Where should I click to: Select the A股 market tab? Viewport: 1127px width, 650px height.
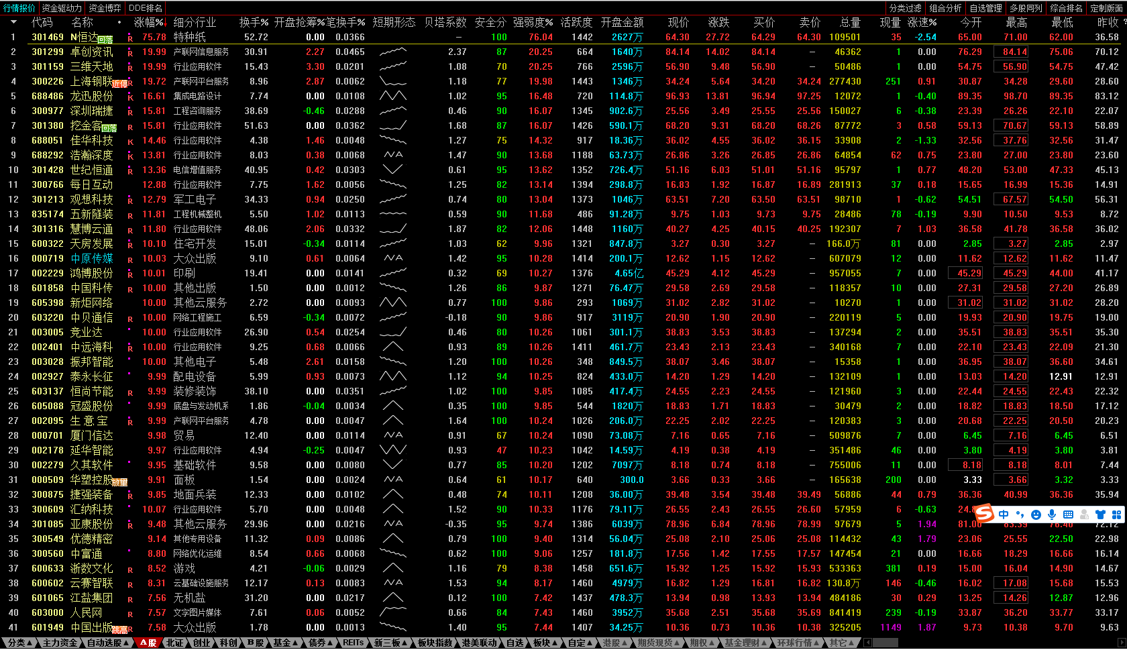148,643
